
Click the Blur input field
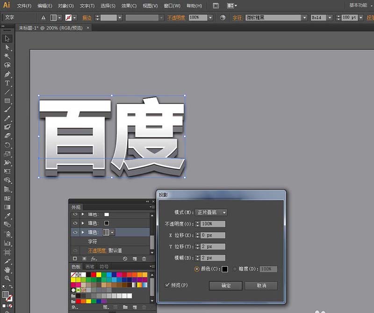213,258
